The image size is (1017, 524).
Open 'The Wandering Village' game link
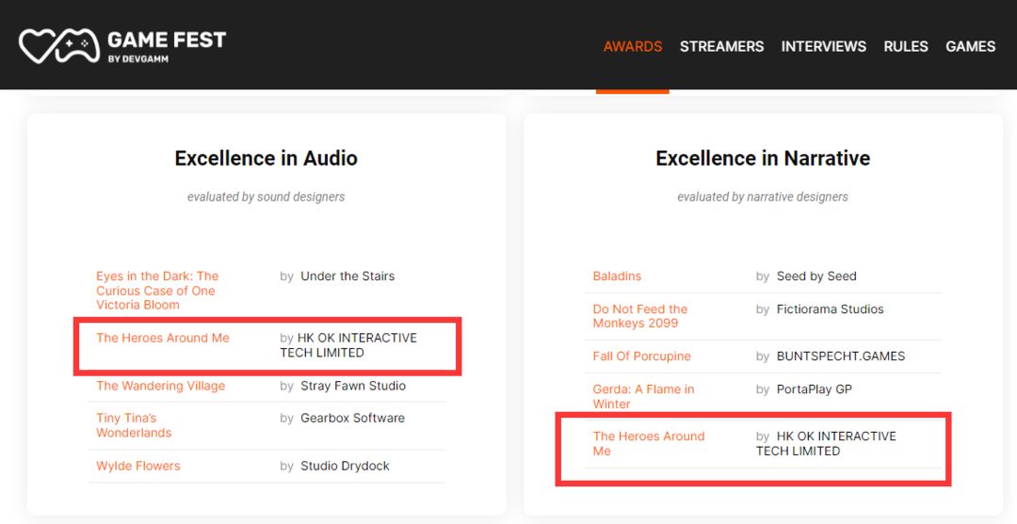161,386
